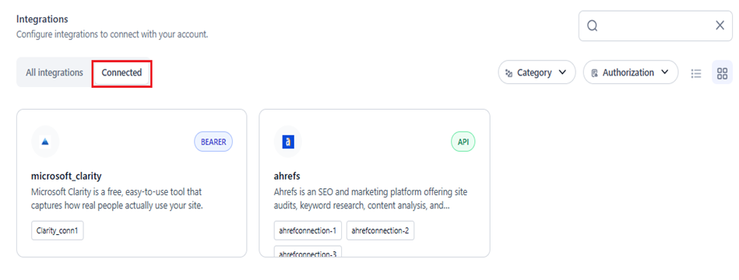The width and height of the screenshot is (739, 280).
Task: Click the Microsoft Clarity logo icon
Action: coord(45,142)
